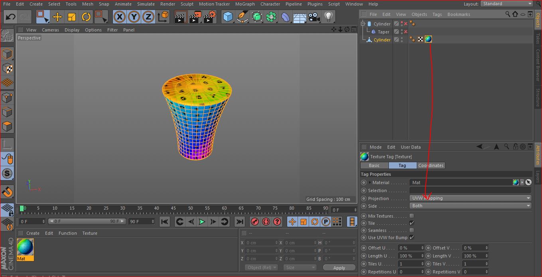Select the Rotate tool icon
542x277 pixels.
(x=86, y=17)
